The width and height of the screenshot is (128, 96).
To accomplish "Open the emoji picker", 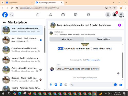I will click(115, 85).
